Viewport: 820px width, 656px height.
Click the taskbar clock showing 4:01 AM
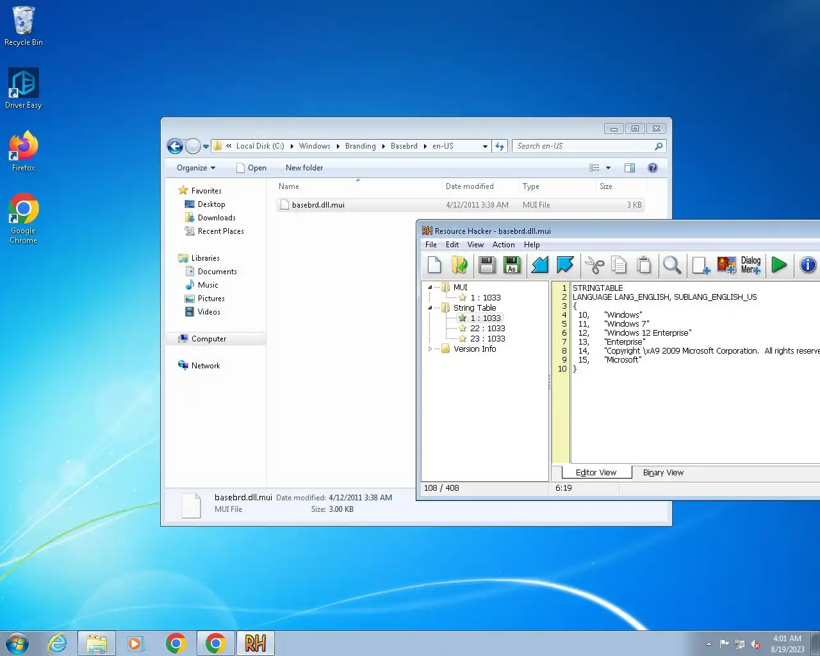pyautogui.click(x=787, y=644)
